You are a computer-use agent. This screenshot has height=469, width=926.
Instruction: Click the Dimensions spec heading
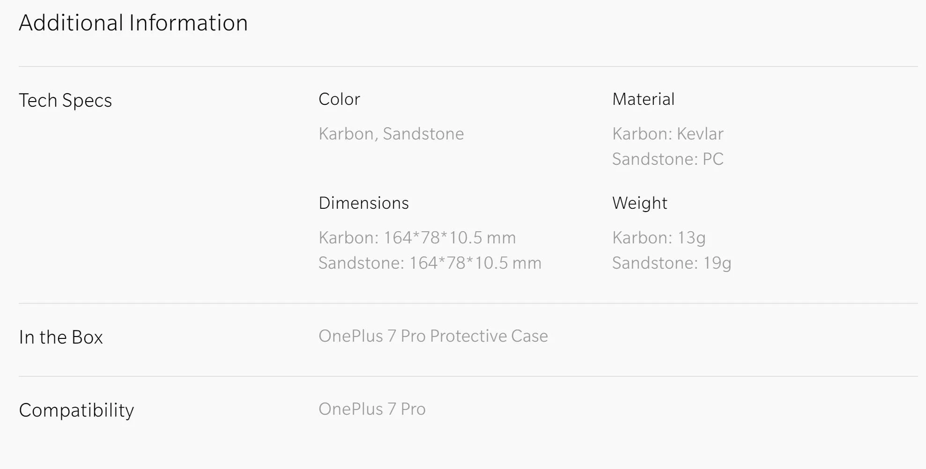363,203
